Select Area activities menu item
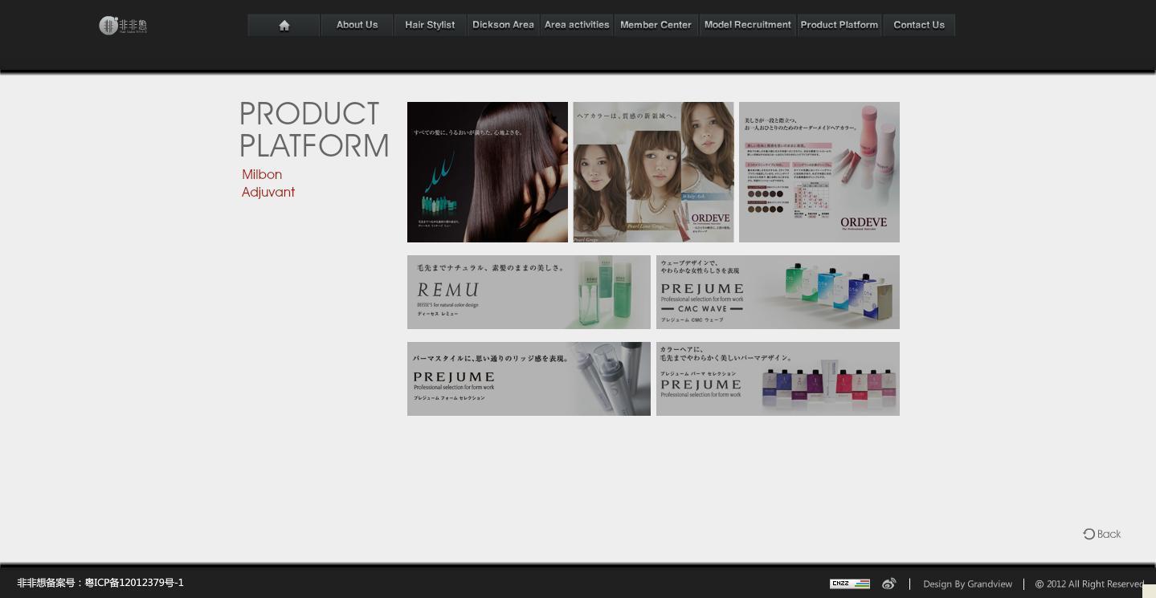 [x=577, y=25]
